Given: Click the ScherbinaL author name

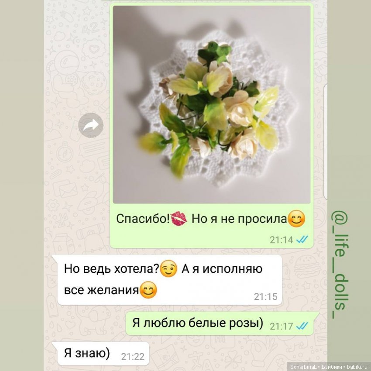Looking at the screenshot, I should 304,367.
